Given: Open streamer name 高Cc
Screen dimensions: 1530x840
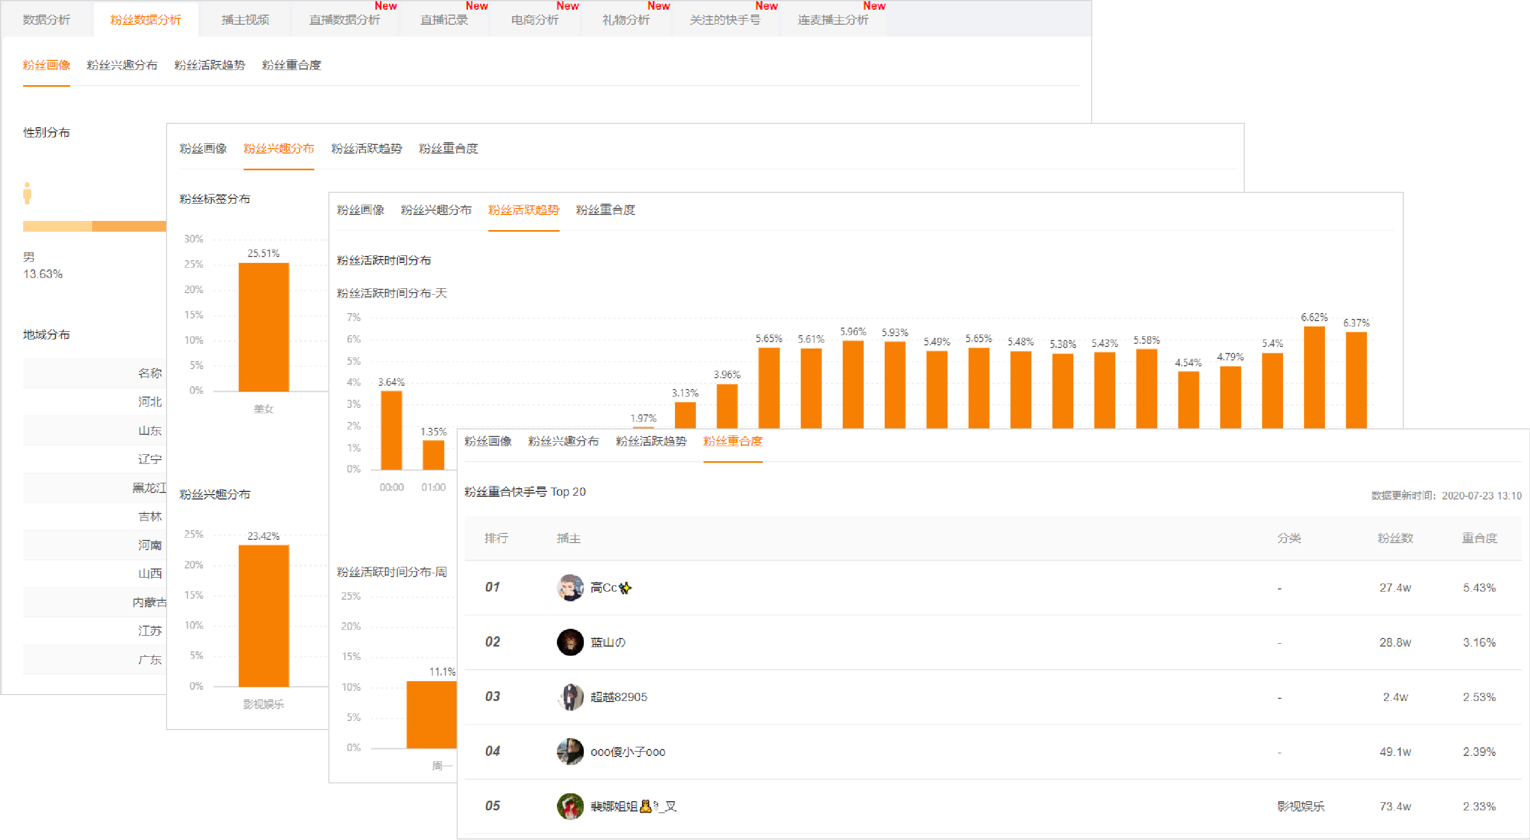Looking at the screenshot, I should click(611, 587).
